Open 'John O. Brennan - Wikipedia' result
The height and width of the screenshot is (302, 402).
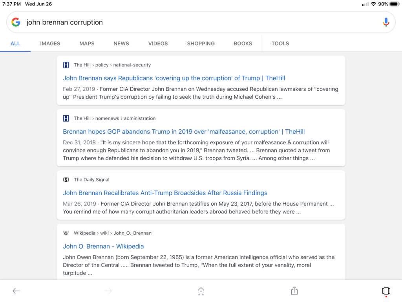103,246
